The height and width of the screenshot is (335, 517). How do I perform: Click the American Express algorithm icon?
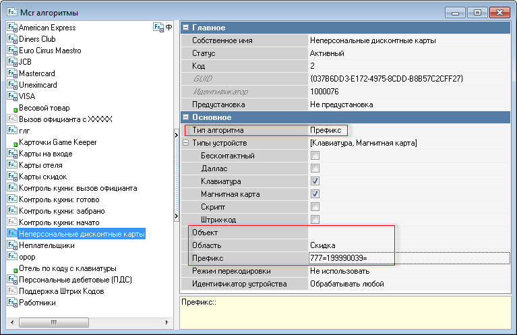point(11,28)
